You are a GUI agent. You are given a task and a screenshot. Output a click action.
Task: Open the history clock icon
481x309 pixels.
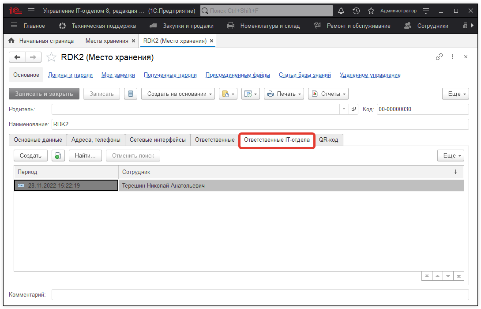click(356, 11)
